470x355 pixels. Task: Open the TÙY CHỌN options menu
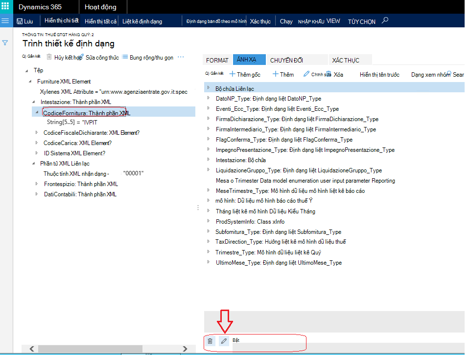click(361, 21)
